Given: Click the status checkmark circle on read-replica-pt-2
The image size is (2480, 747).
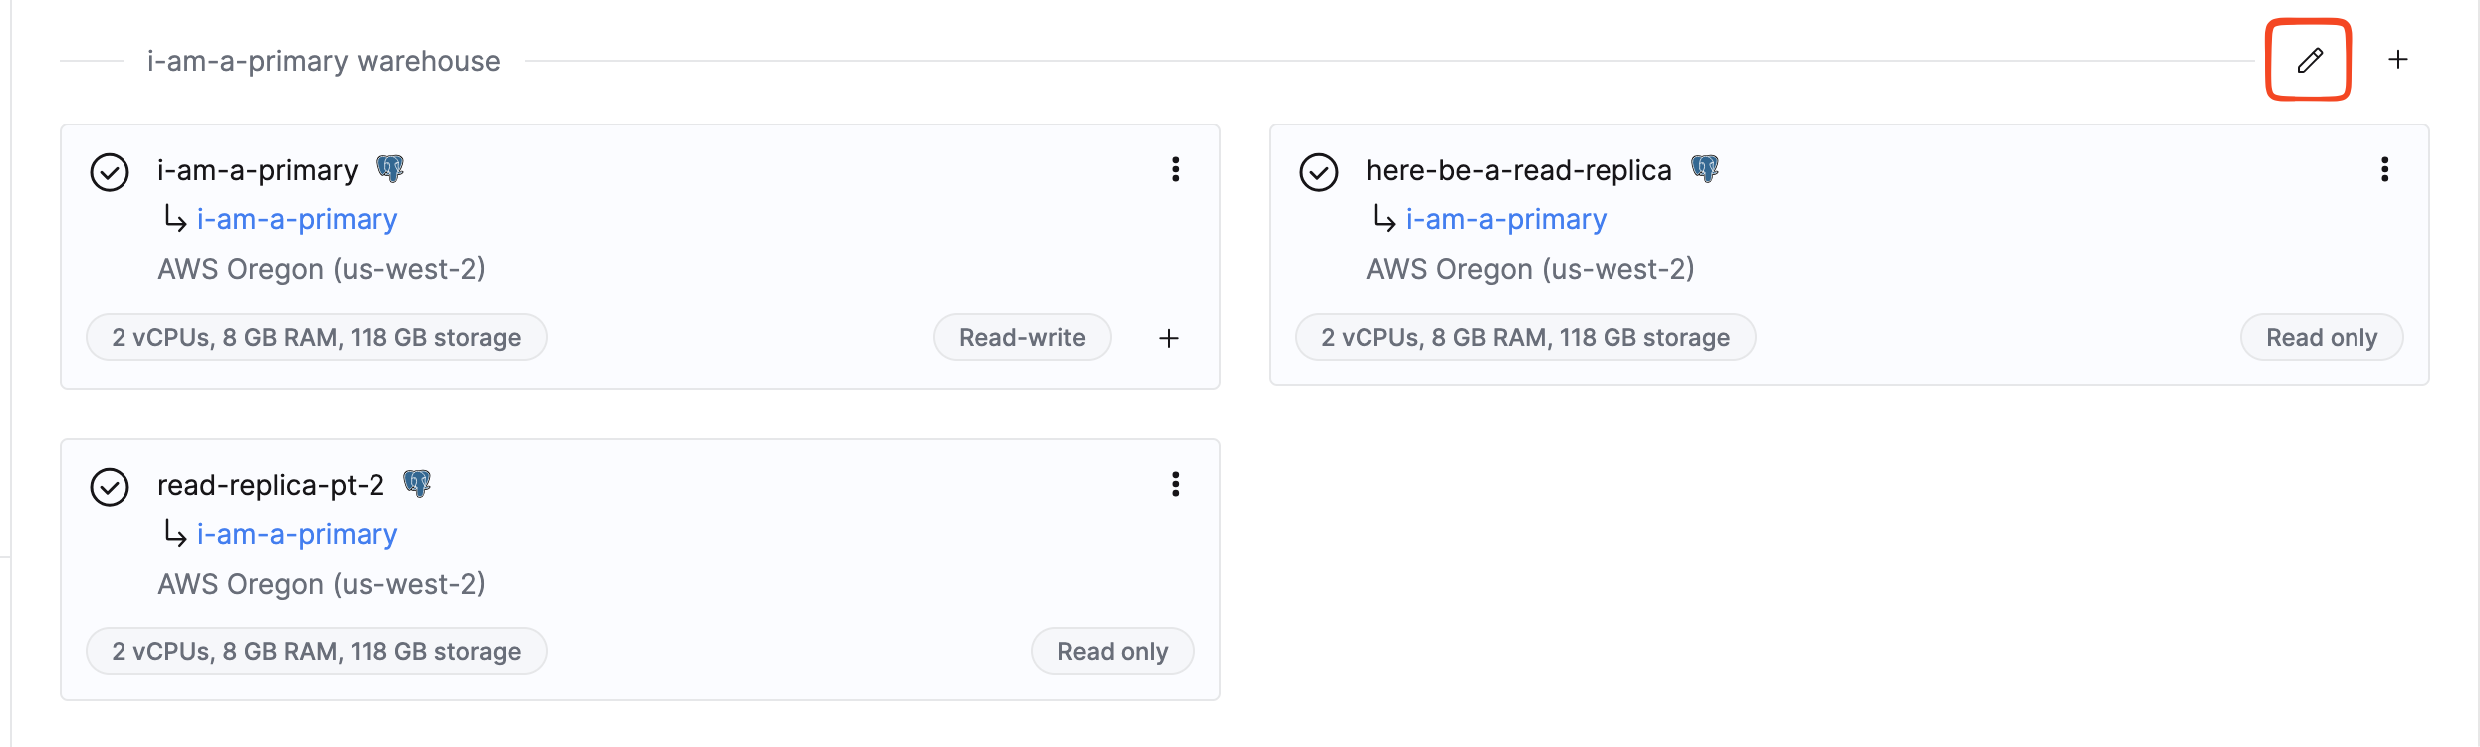Looking at the screenshot, I should [110, 487].
